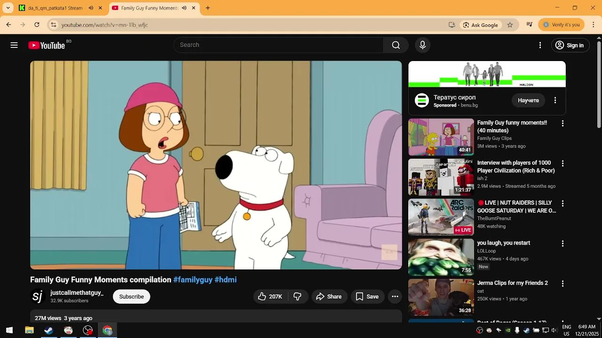Reload the YouTube page
This screenshot has width=602, height=338.
pyautogui.click(x=37, y=25)
